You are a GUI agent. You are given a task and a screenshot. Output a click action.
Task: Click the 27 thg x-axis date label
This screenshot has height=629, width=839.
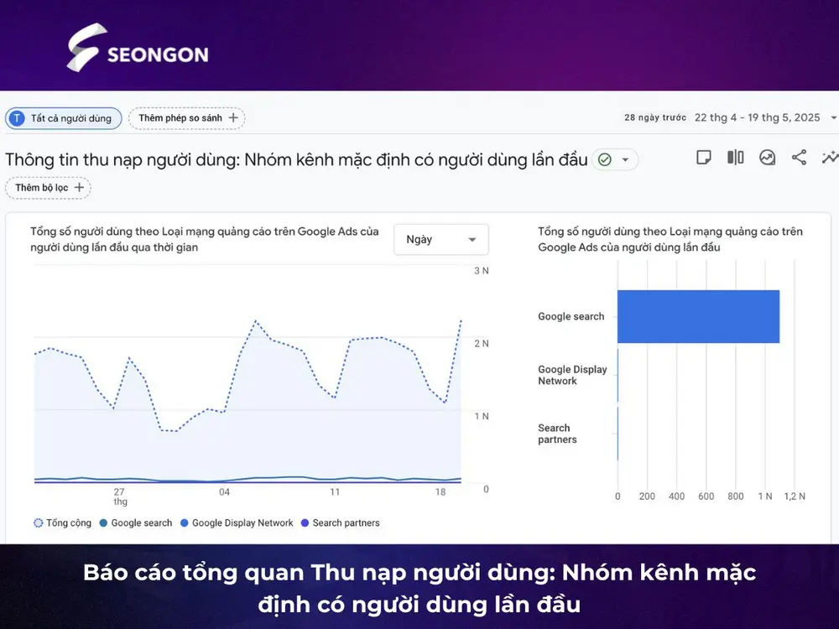click(x=120, y=496)
